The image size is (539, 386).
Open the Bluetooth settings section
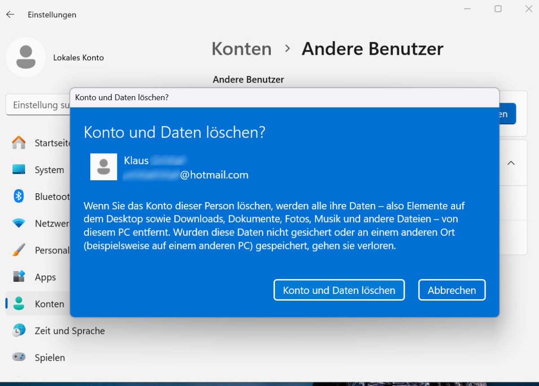49,196
